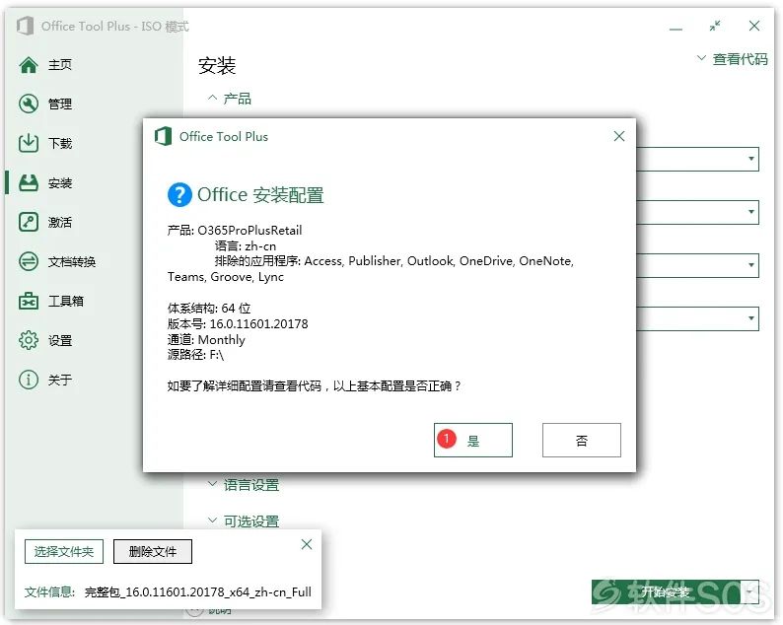This screenshot has width=783, height=625.
Task: Go to 工具箱 (Toolbox) menu label
Action: pos(66,301)
